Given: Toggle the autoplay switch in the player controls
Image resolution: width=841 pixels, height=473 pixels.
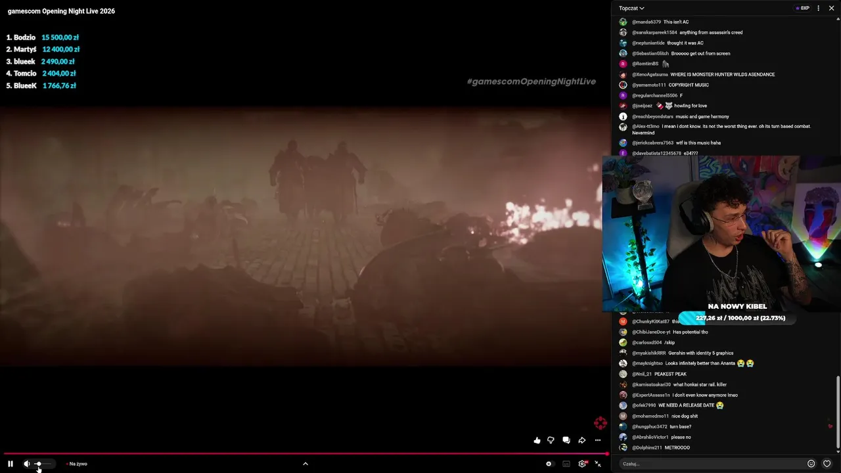Looking at the screenshot, I should (x=549, y=464).
